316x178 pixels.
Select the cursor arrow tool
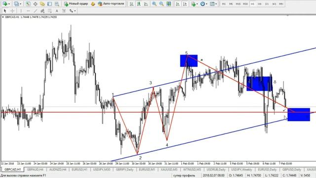(5, 11)
